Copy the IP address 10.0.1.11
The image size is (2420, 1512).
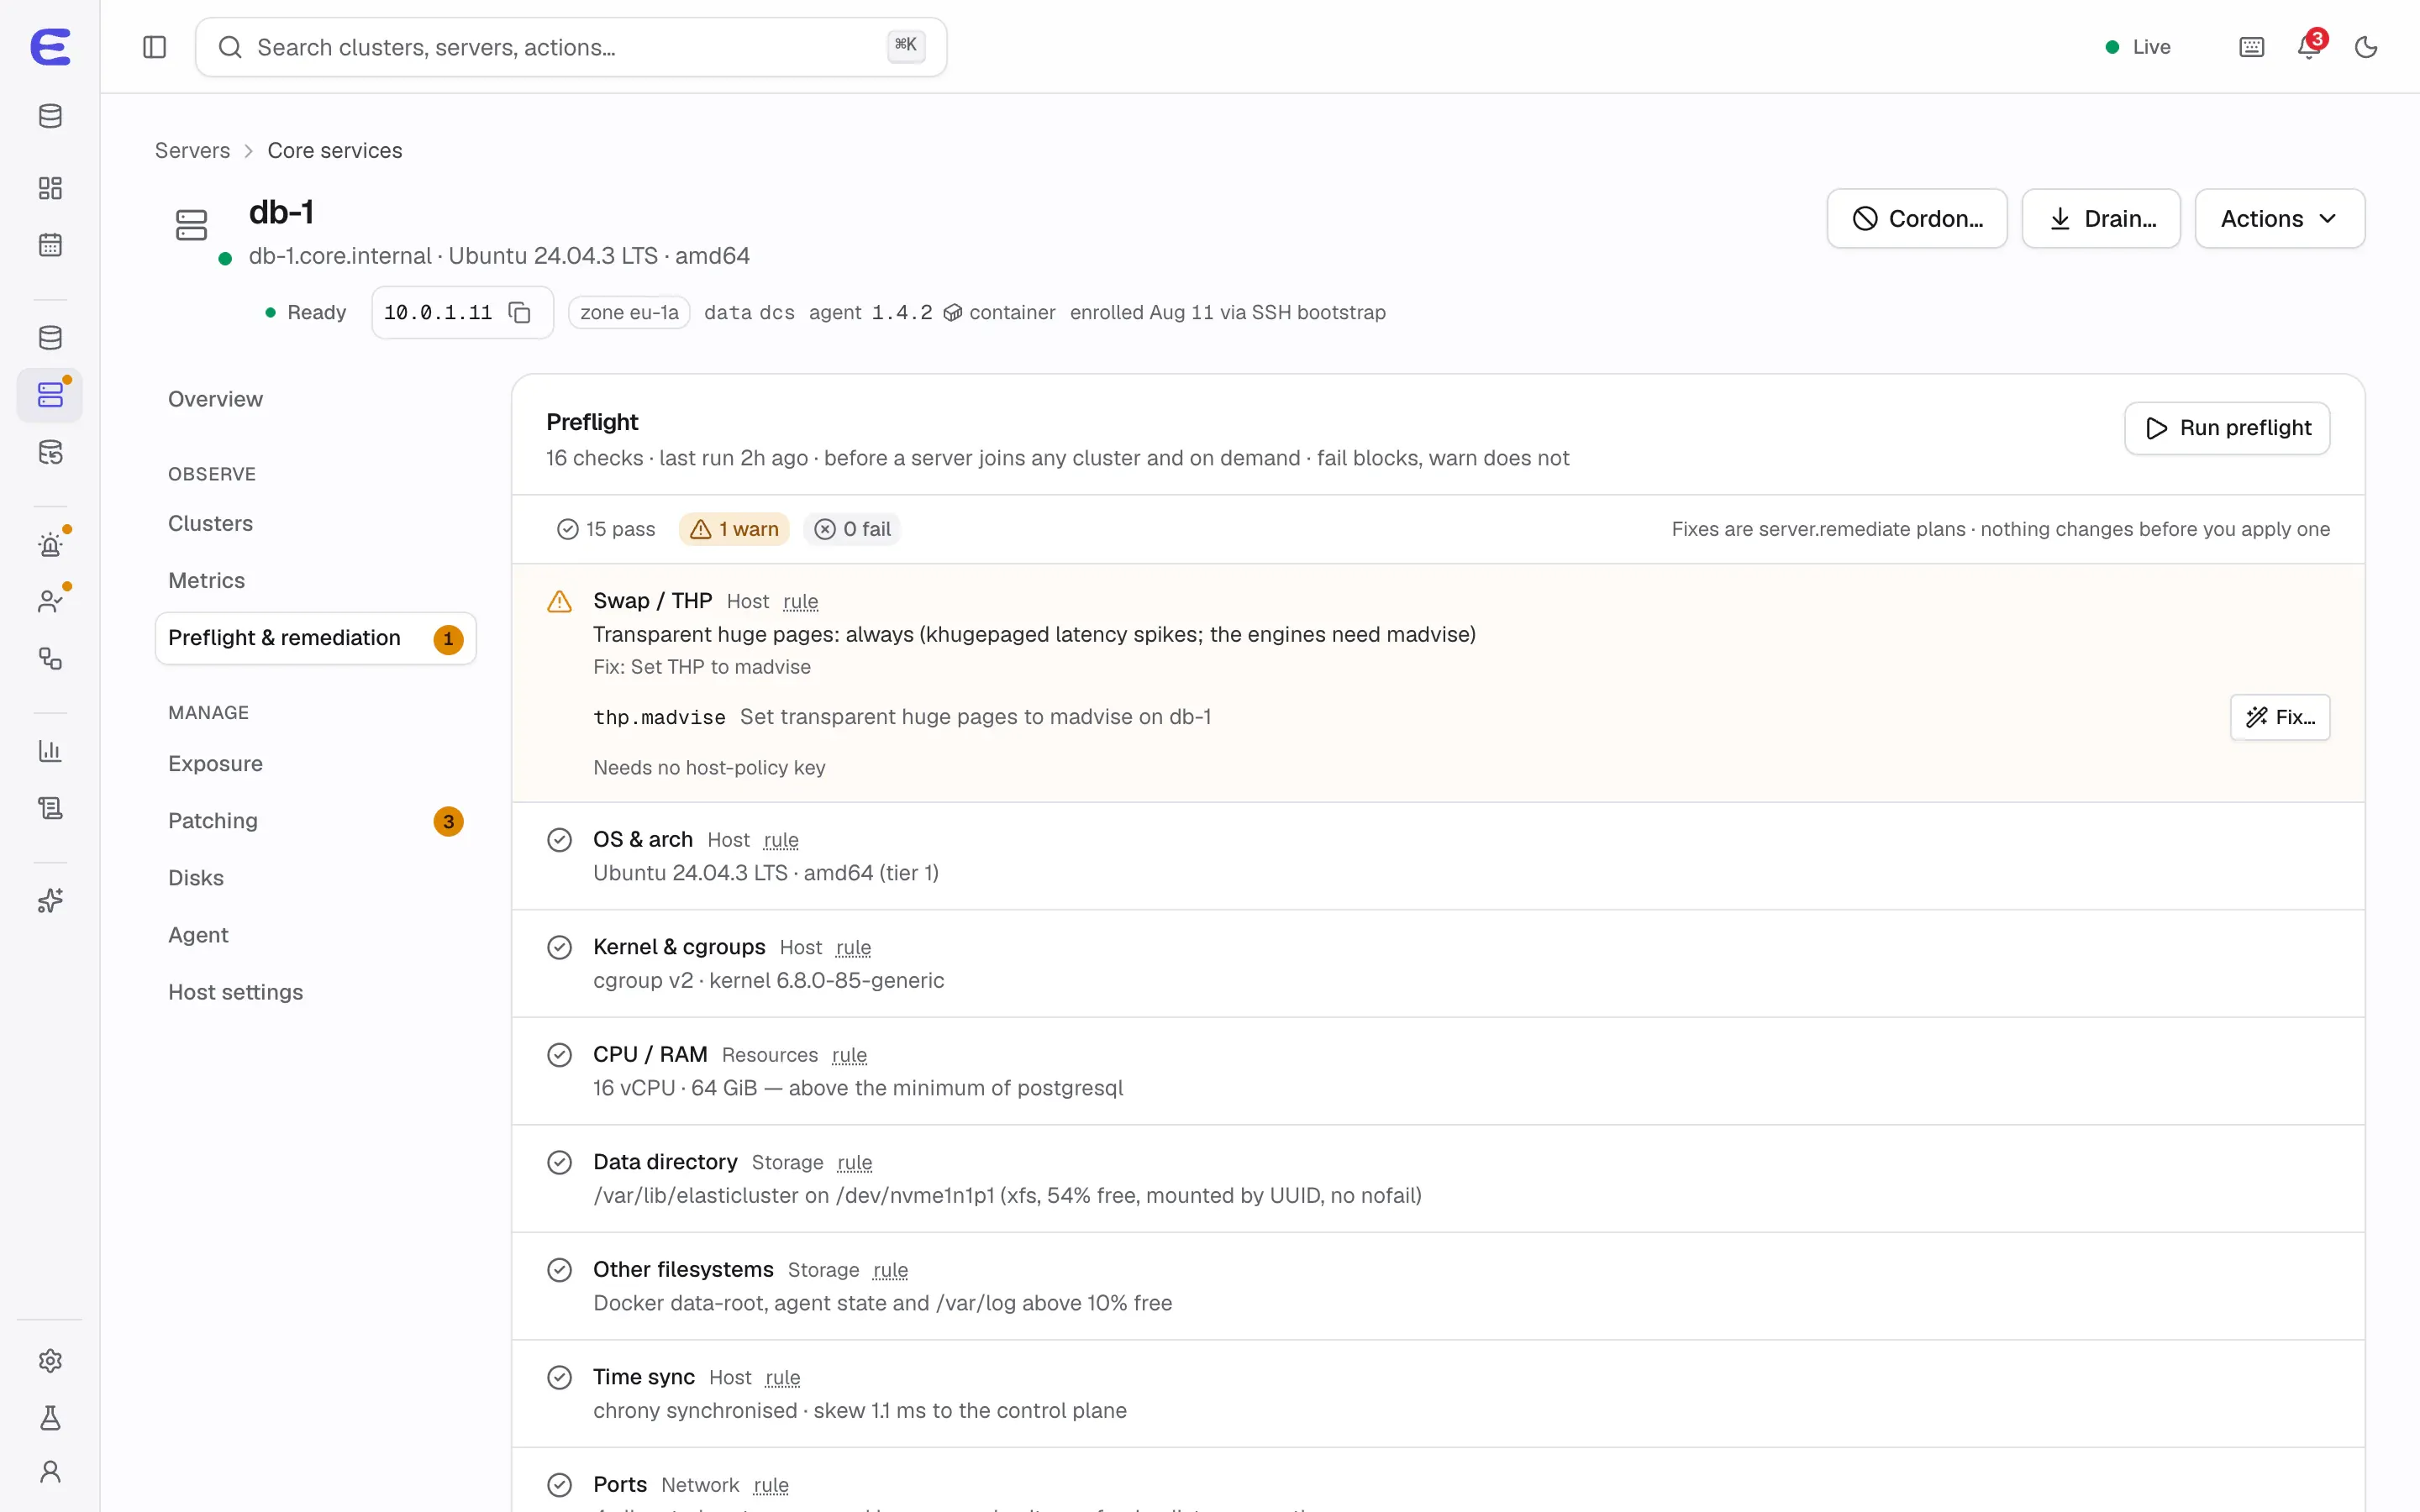coord(519,313)
